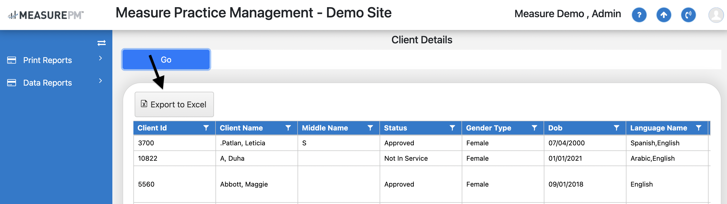Click Female gender cell for Leticia Patlan
The width and height of the screenshot is (727, 204).
tap(503, 143)
